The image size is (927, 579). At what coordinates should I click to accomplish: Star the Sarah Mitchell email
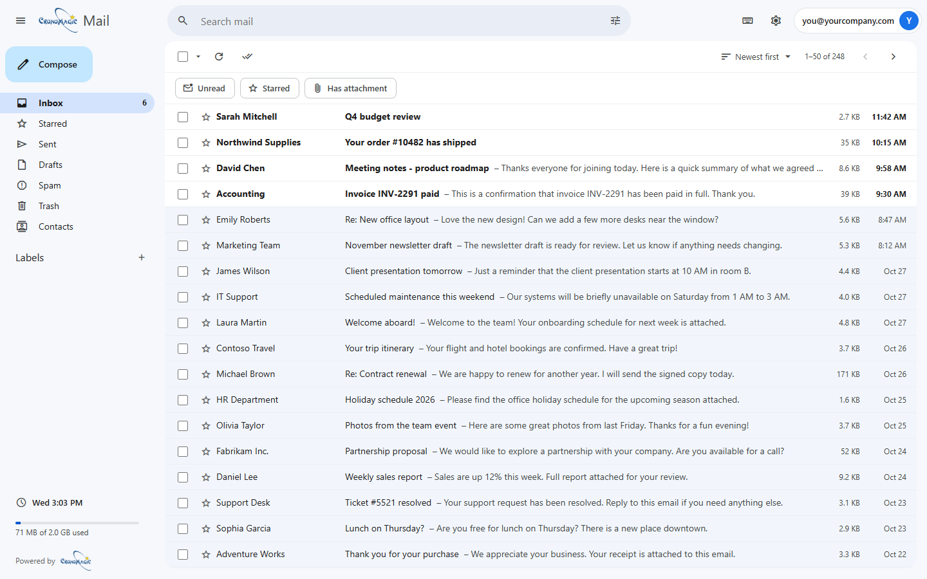pyautogui.click(x=206, y=117)
